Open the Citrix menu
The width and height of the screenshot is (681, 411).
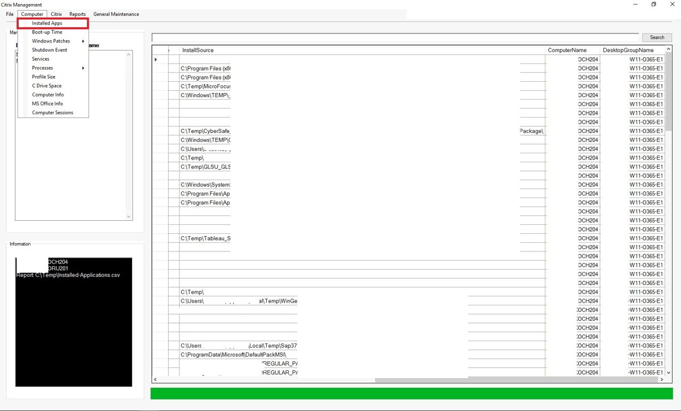[x=56, y=14]
